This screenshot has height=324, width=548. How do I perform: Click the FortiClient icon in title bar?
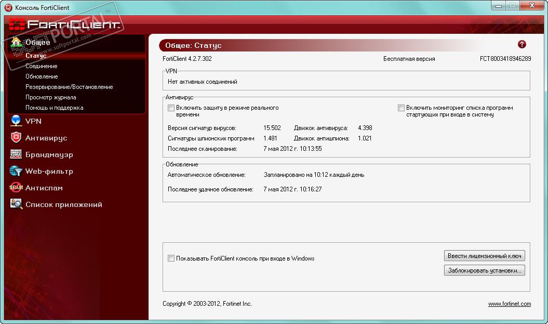(x=8, y=7)
